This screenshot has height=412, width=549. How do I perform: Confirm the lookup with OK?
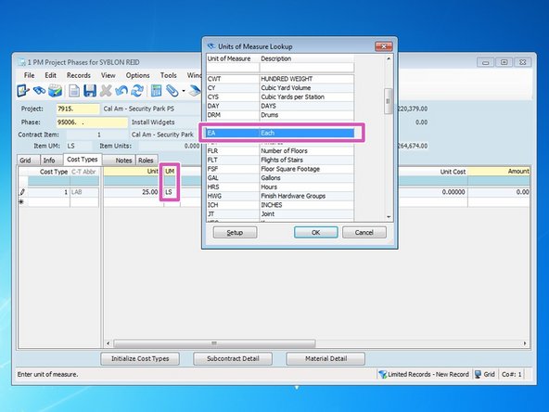tap(316, 232)
